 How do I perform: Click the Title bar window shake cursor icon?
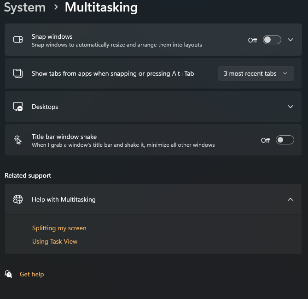[18, 140]
